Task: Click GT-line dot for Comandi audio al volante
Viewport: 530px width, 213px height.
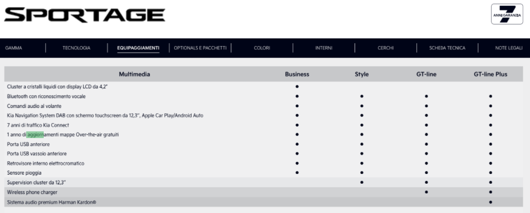Action: pos(426,106)
